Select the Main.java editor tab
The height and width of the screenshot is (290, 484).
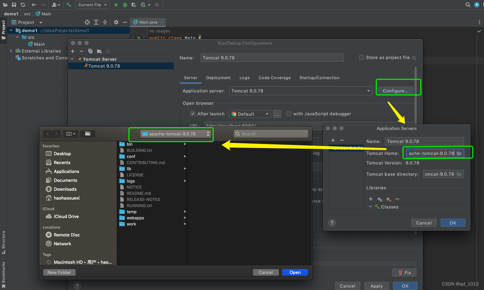(148, 22)
